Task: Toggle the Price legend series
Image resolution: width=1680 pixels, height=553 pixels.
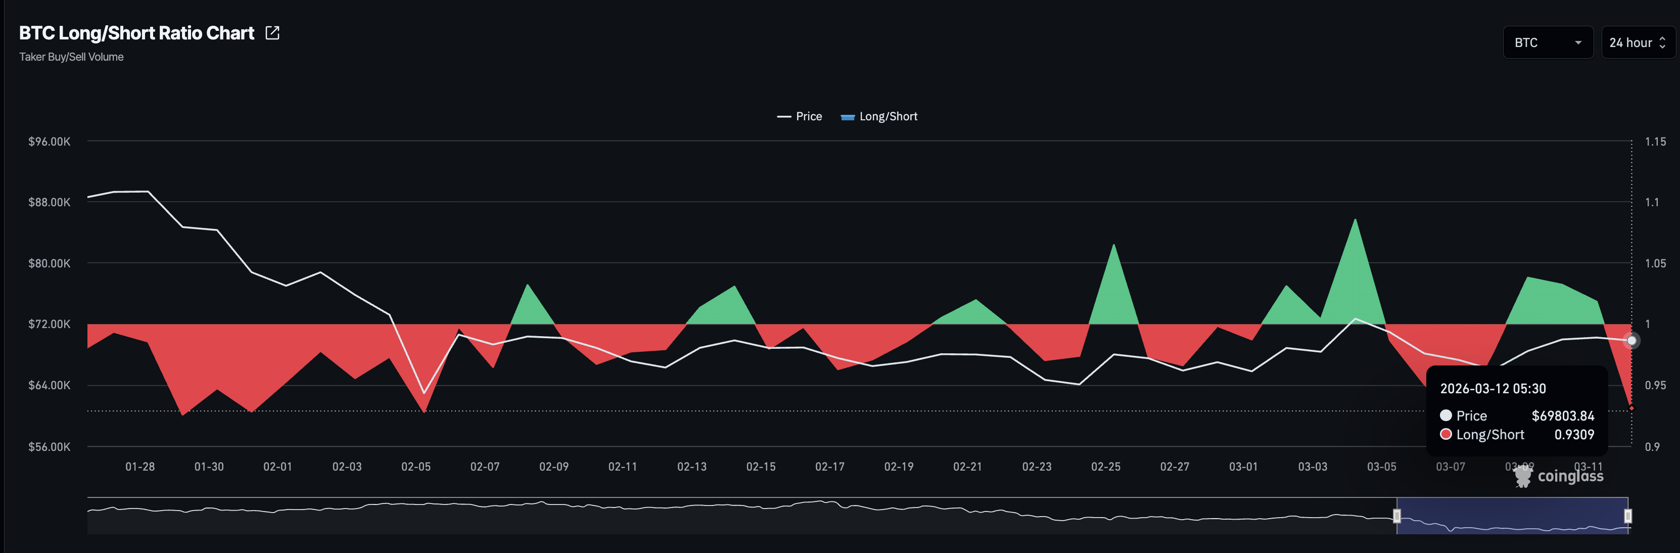Action: pyautogui.click(x=808, y=116)
